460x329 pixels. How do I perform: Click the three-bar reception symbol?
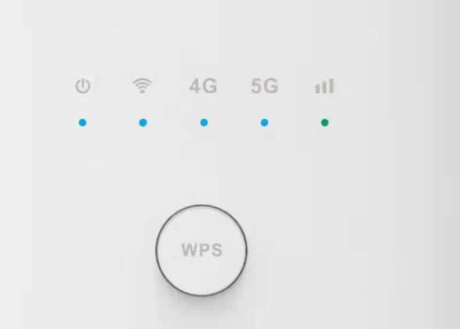(324, 86)
